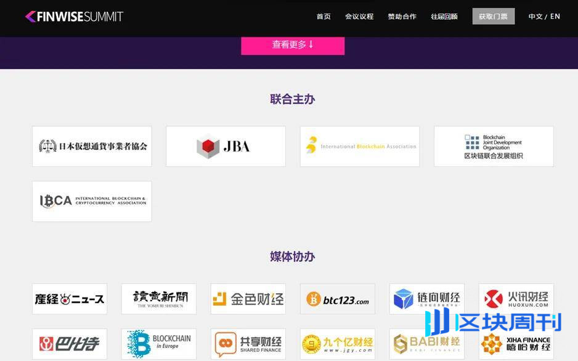Click the pink 查看更多 button

[x=293, y=46]
